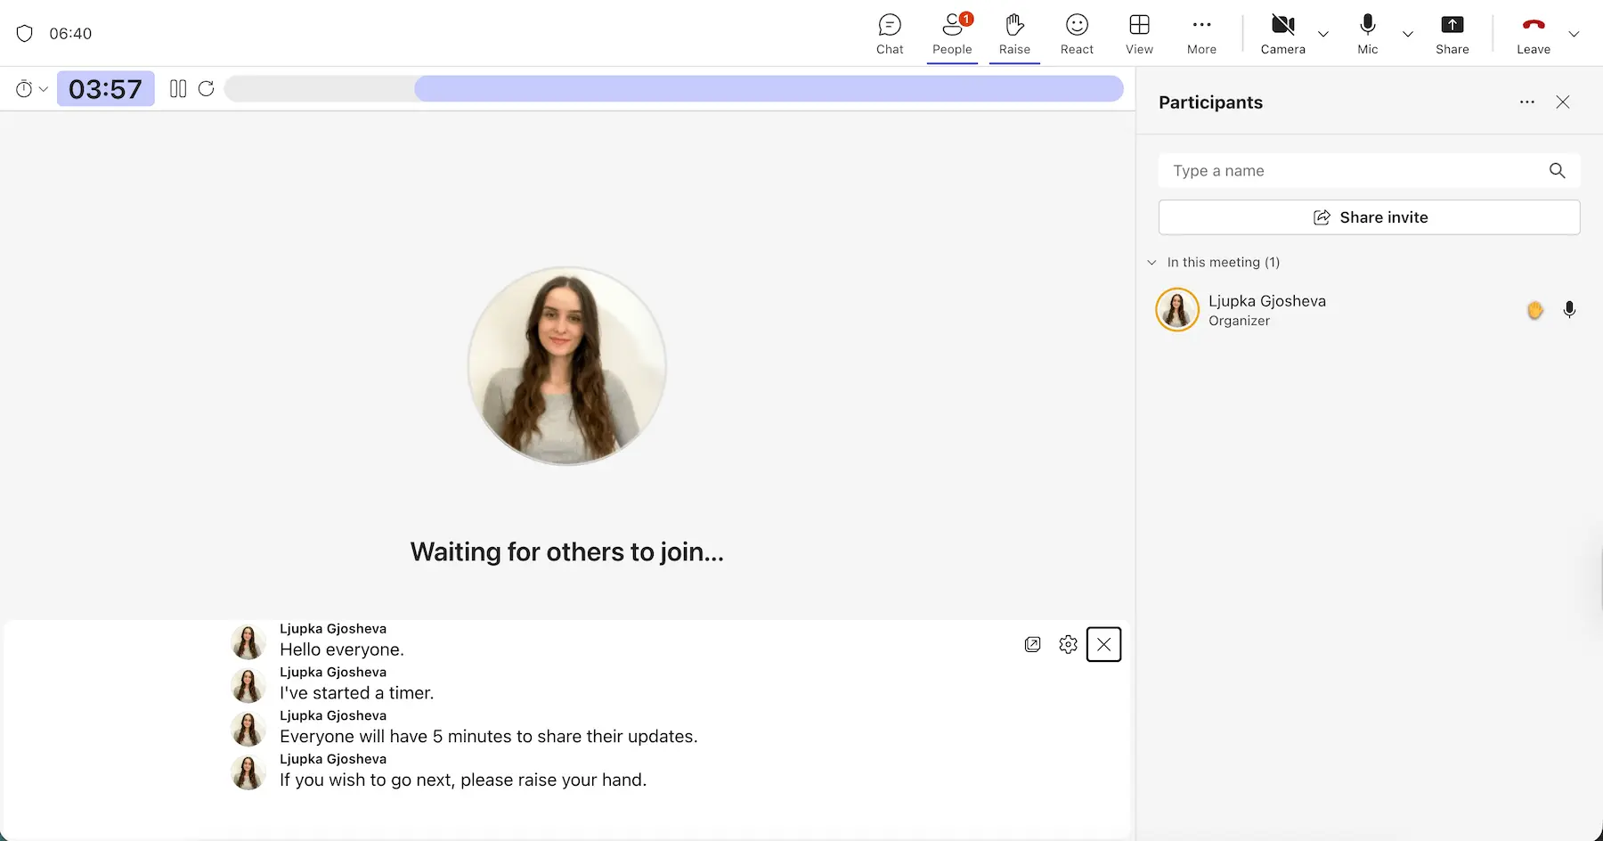Expand the Camera options dropdown arrow
This screenshot has height=841, width=1603.
[1323, 35]
